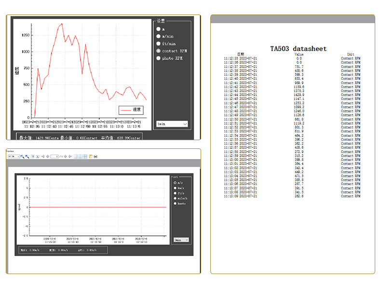Open lower chart 1min interval dropdown

tap(181, 240)
